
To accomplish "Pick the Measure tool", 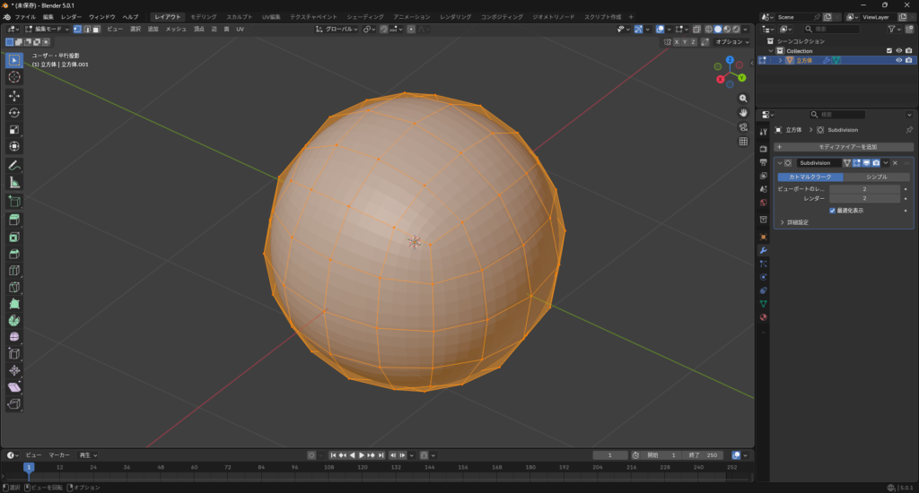I will tap(14, 183).
